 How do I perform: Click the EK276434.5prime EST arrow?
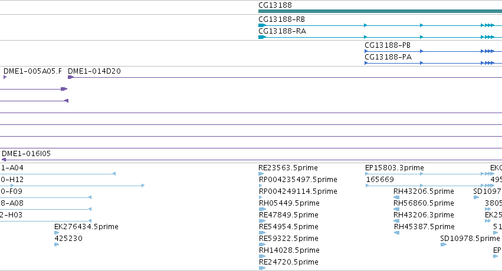57,233
